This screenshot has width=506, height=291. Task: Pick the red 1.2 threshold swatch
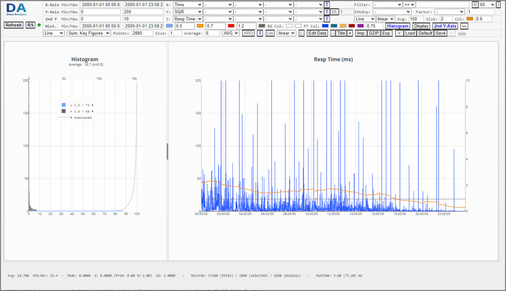click(231, 26)
